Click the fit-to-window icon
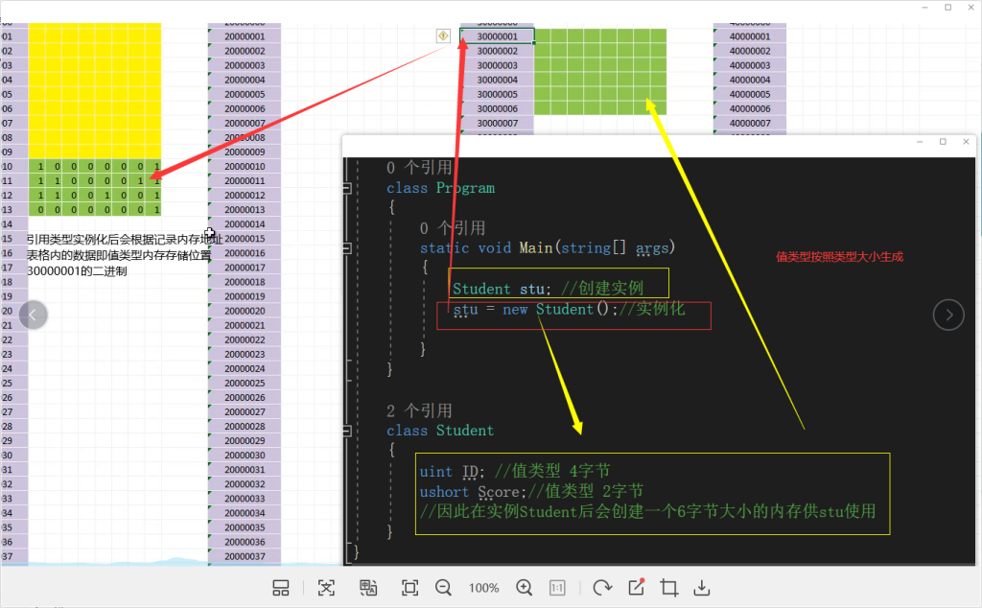 pos(409,587)
